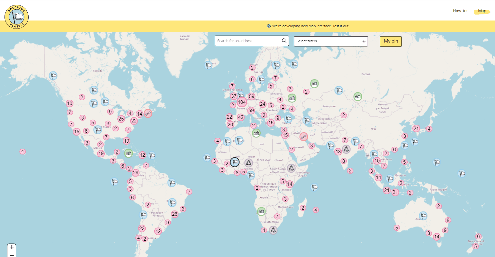Click the green workspace pin near Cuba
Image resolution: width=495 pixels, height=257 pixels.
129,153
